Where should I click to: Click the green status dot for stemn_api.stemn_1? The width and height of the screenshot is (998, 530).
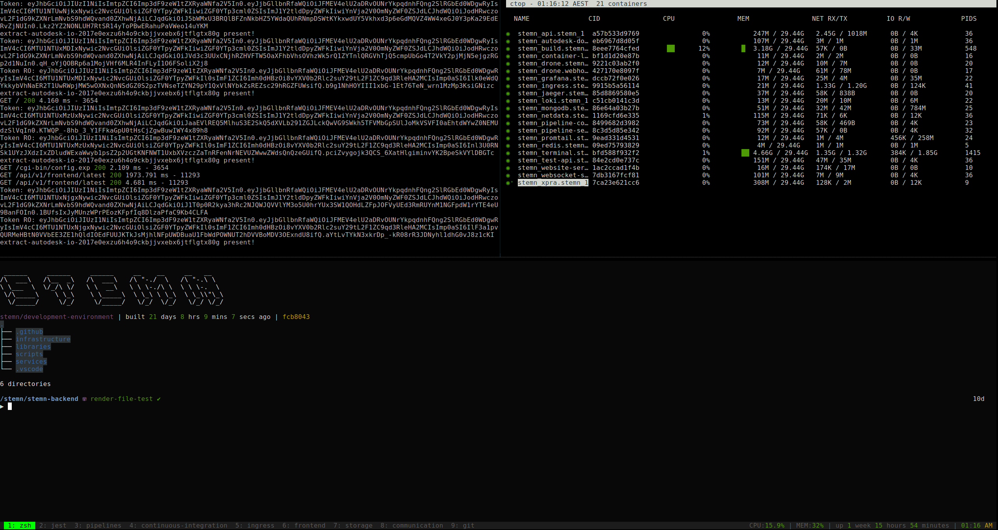[x=508, y=34]
